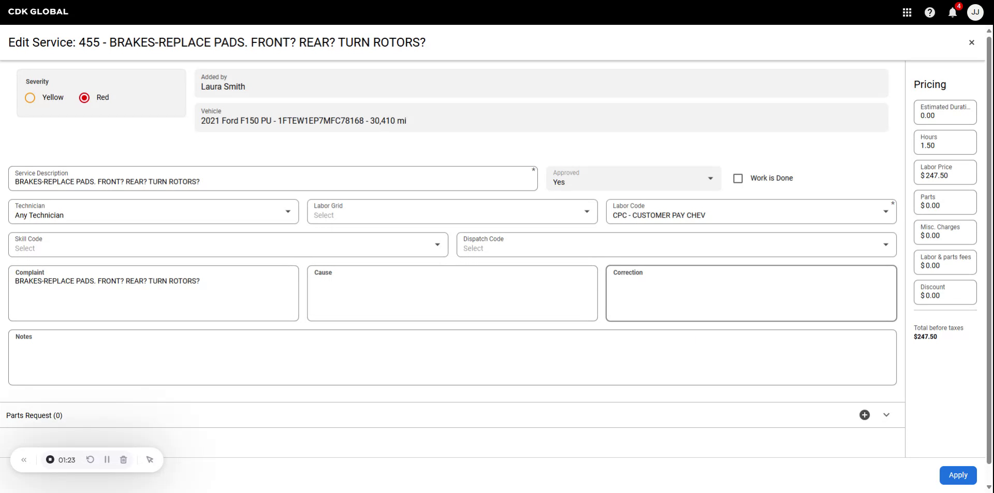Open notifications bell showing 4 alerts
The height and width of the screenshot is (493, 994).
[952, 12]
